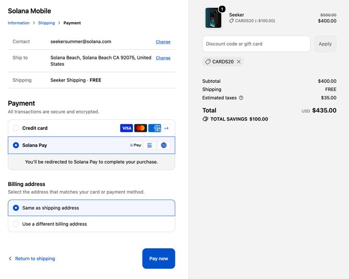Focus the Discount code or gift card field
349x279 pixels.
point(257,44)
